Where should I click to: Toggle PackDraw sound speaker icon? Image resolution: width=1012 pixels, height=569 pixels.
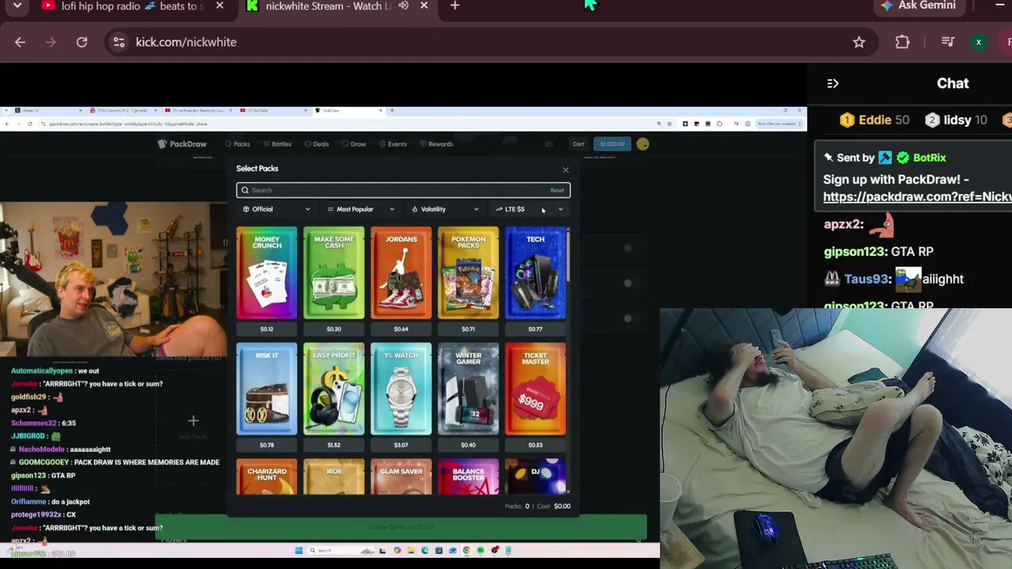click(x=549, y=144)
